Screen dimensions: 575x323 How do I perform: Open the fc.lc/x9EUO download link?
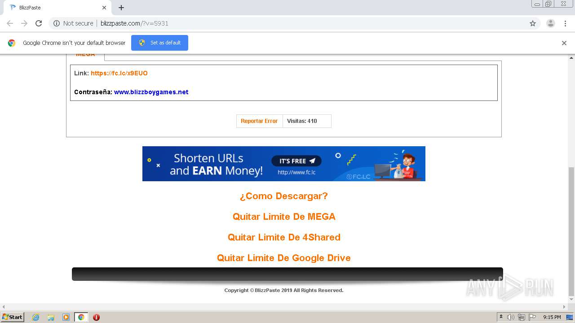(119, 73)
